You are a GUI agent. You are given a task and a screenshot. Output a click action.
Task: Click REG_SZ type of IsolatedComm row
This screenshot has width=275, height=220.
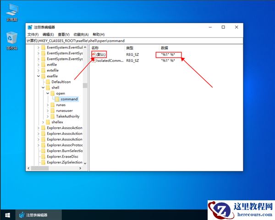coord(132,60)
